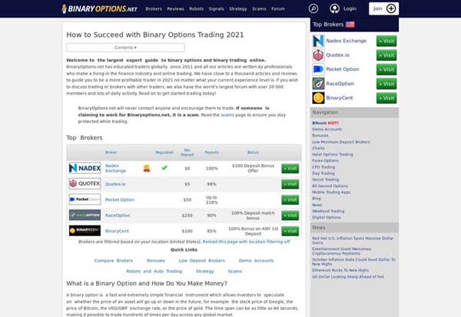Viewport: 461px width, 317px height.
Task: Open Compare Brokers quick link
Action: pos(114,261)
